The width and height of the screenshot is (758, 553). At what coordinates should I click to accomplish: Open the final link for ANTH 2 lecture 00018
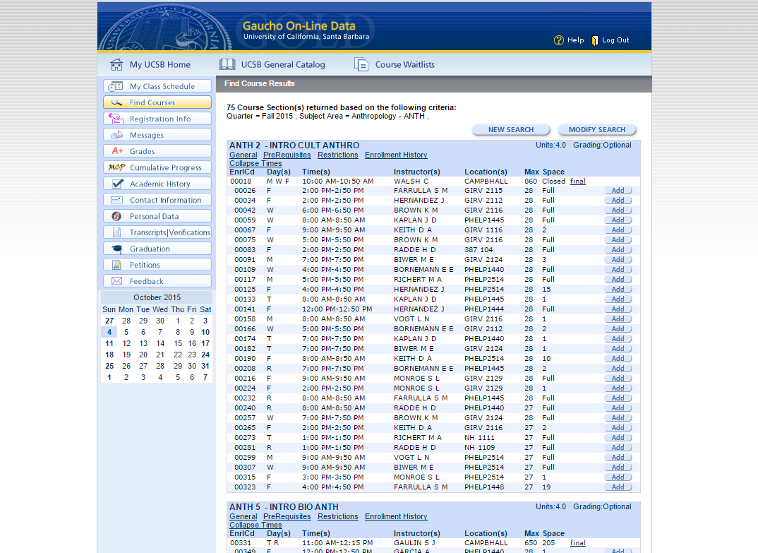(578, 181)
